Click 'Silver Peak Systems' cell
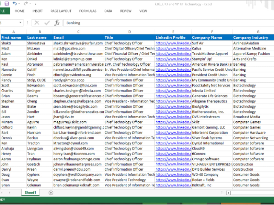Screen dimensions: 274x205 point(212,138)
